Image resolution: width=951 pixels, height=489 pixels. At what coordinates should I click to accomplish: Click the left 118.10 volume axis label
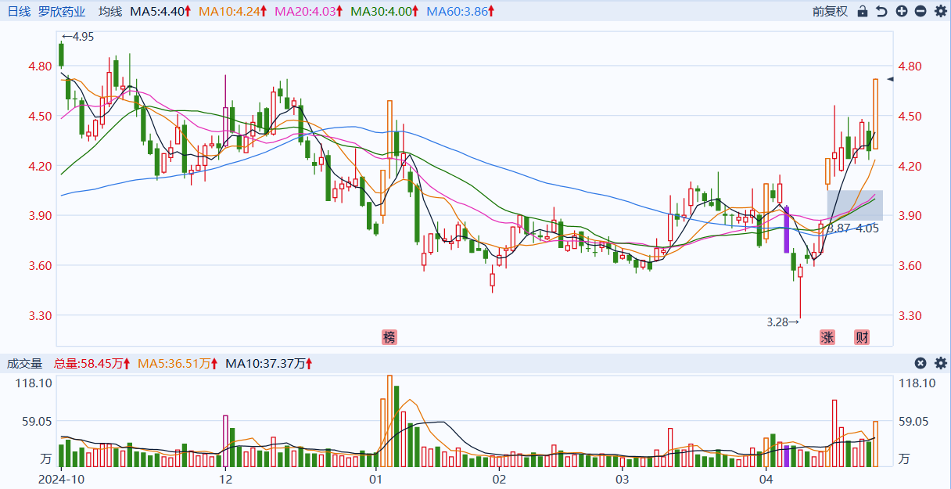click(x=34, y=383)
